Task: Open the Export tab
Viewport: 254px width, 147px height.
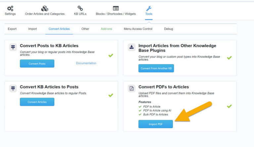Action: 12,29
